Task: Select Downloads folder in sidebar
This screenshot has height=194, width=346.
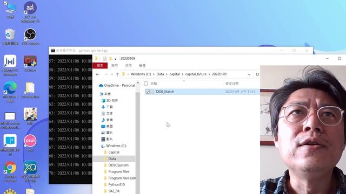Action: (x=107, y=107)
